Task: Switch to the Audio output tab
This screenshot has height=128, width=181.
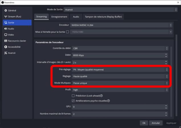Action: pyautogui.click(x=76, y=17)
